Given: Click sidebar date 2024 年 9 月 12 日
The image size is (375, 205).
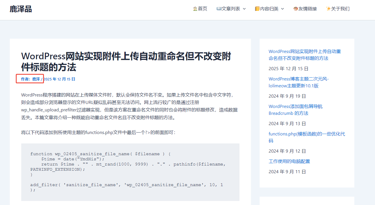Looking at the screenshot, I should tap(287, 151).
